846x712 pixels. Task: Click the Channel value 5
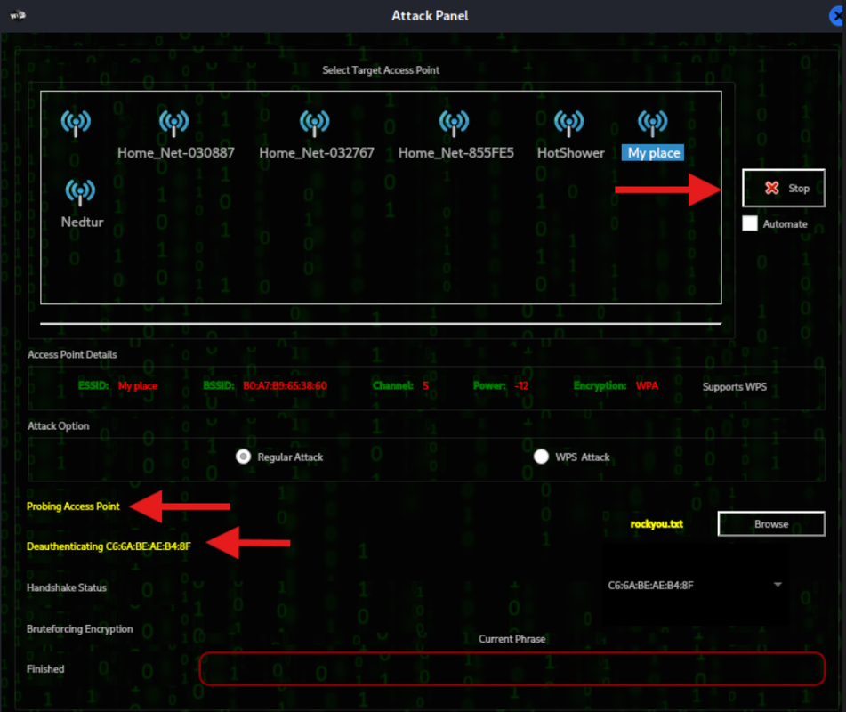425,386
